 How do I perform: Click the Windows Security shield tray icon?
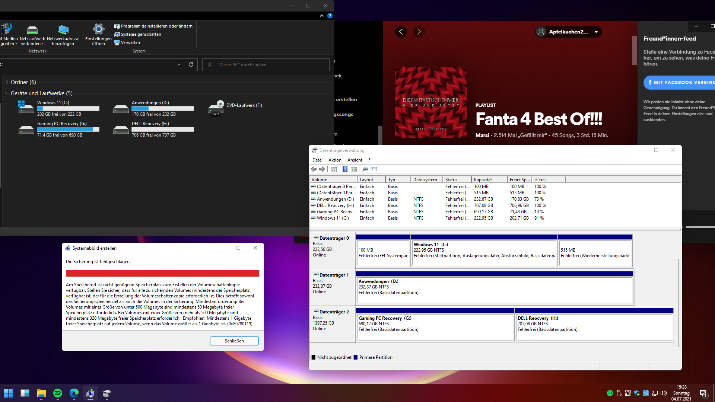(637, 393)
